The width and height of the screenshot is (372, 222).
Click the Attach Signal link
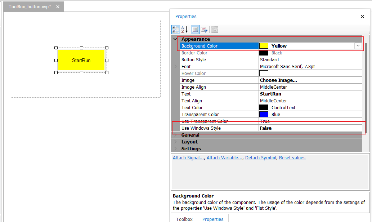pyautogui.click(x=188, y=158)
